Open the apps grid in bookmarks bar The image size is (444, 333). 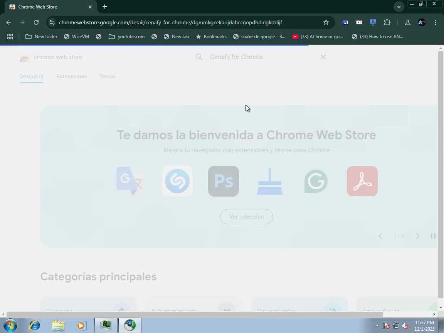(10, 37)
